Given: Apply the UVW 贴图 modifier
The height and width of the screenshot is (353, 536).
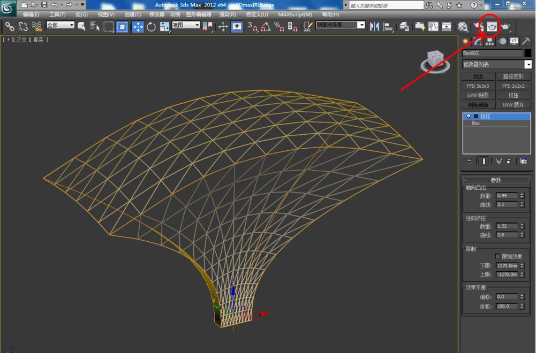Looking at the screenshot, I should (478, 95).
